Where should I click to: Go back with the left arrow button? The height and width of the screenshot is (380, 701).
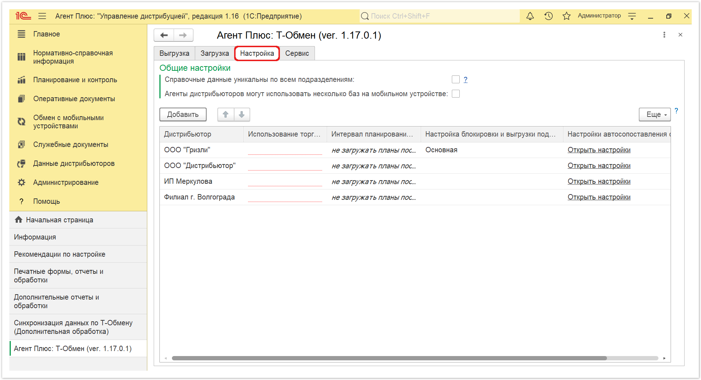(164, 35)
